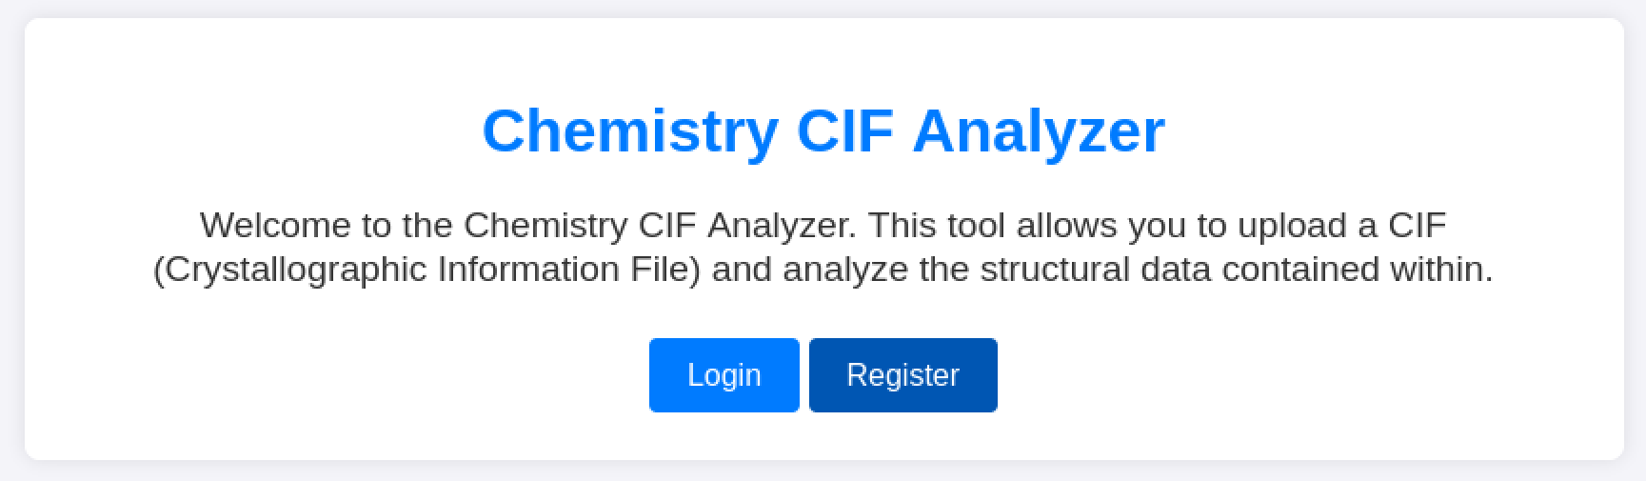The image size is (1646, 481).
Task: Select the word "Analyzer" in the title
Action: 1039,130
